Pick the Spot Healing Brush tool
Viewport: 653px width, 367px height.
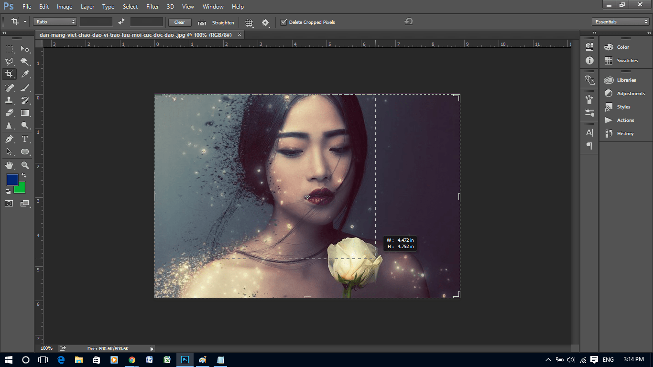pyautogui.click(x=9, y=87)
